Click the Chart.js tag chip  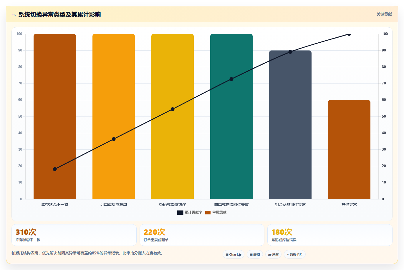click(234, 254)
